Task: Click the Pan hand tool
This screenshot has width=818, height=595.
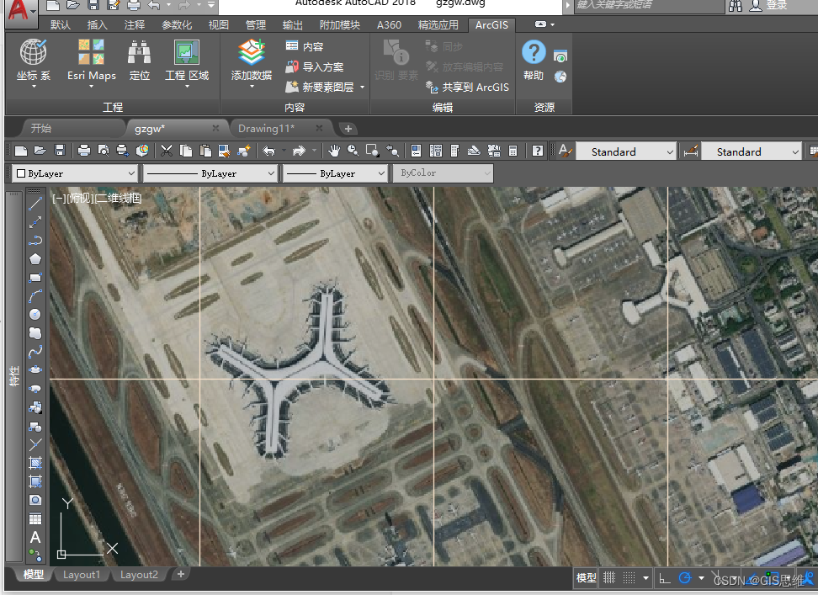Action: (x=334, y=151)
